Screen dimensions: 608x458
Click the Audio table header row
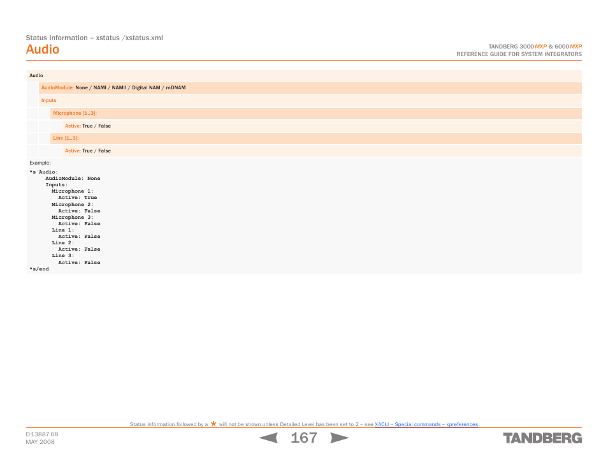pyautogui.click(x=304, y=76)
